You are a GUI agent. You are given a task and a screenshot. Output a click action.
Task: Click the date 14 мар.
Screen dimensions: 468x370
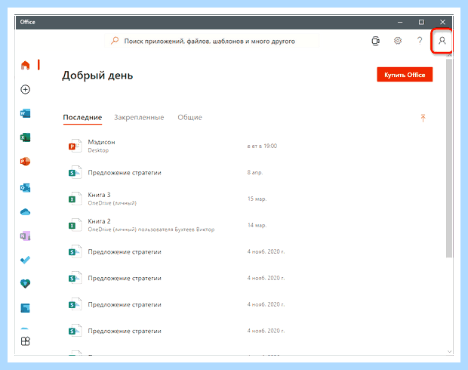tap(257, 225)
